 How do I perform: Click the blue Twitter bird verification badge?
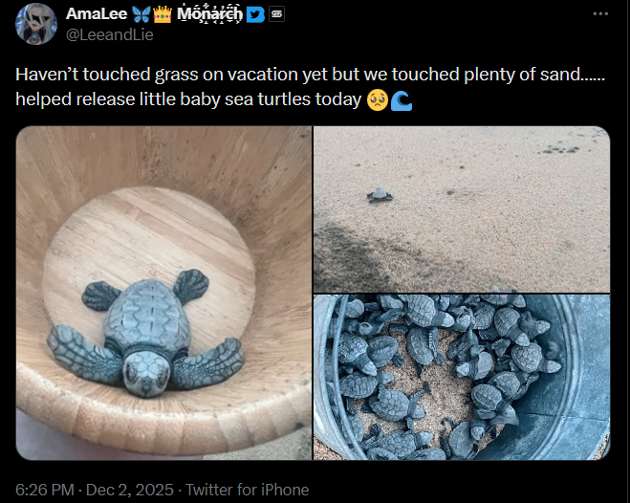click(x=255, y=14)
